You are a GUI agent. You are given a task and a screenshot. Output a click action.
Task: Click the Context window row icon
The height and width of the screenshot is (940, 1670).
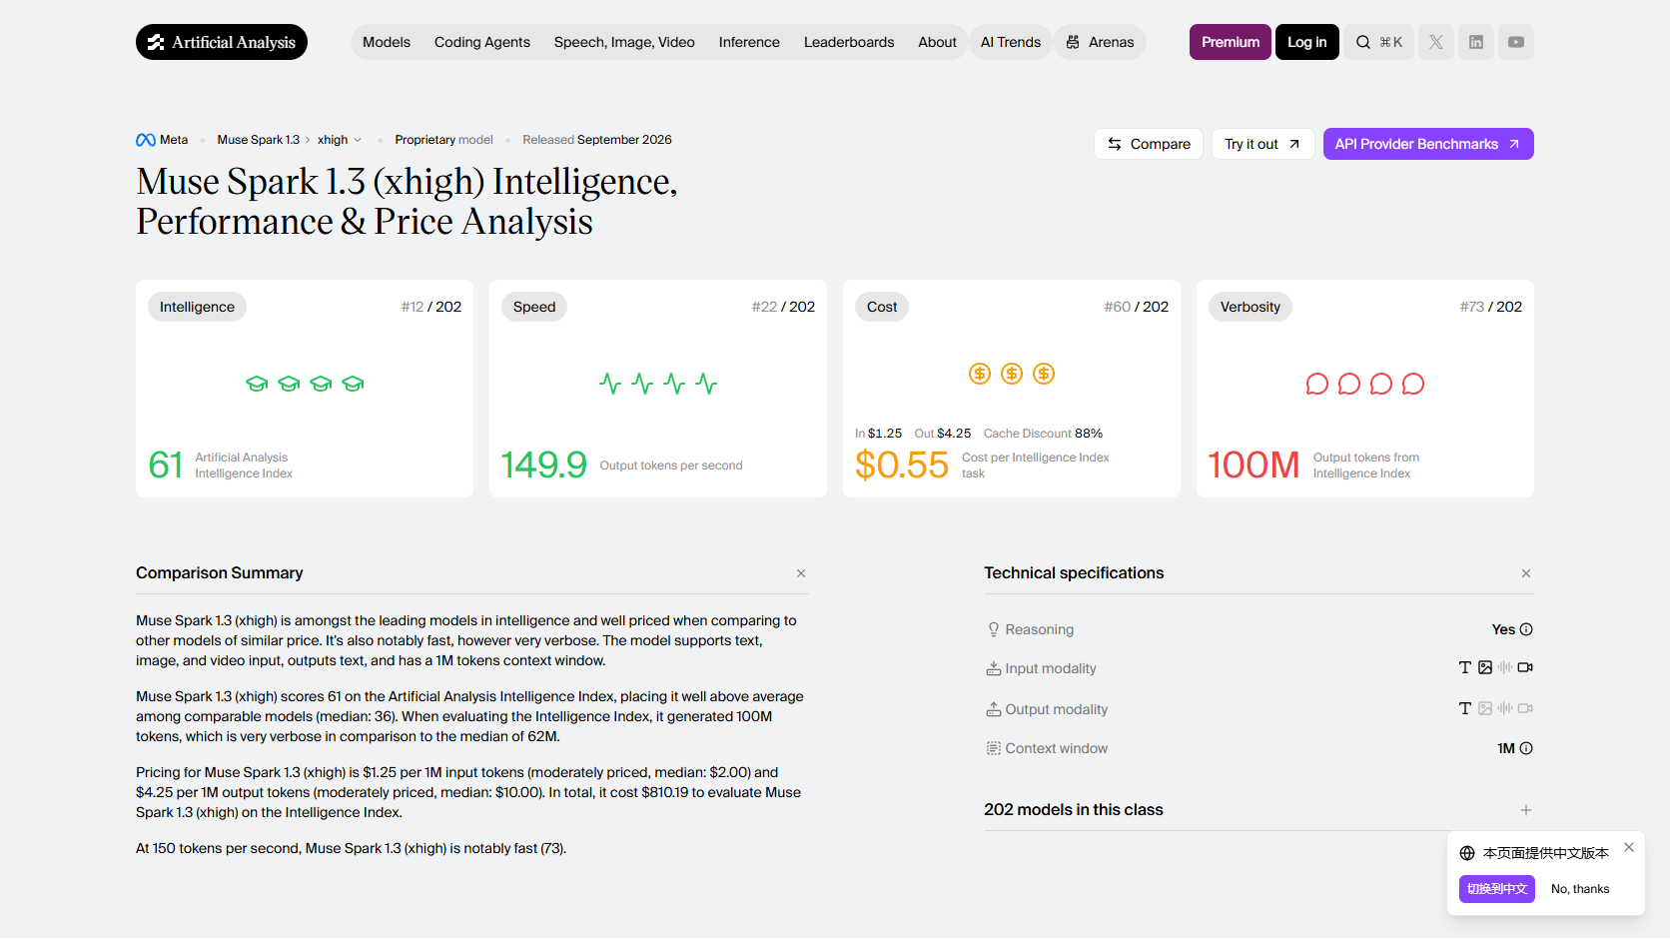[x=994, y=748]
